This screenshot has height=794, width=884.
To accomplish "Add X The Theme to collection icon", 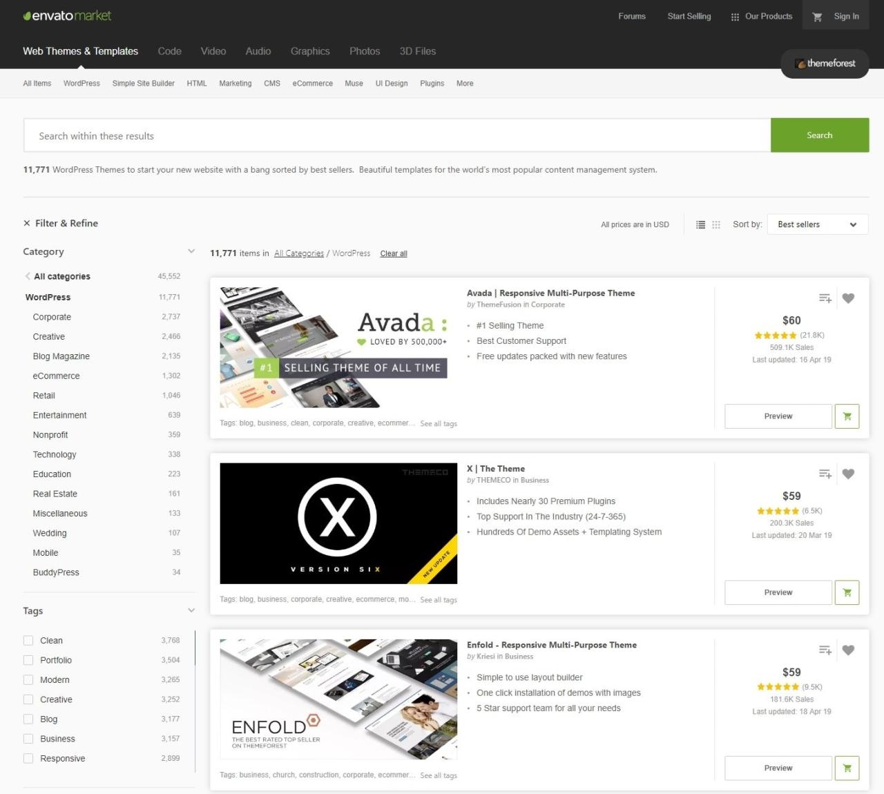I will [x=825, y=474].
